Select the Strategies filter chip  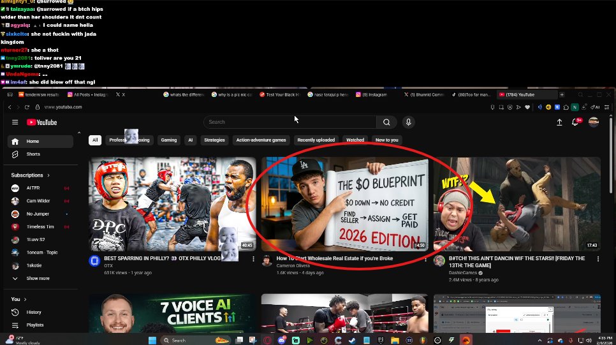pyautogui.click(x=214, y=140)
